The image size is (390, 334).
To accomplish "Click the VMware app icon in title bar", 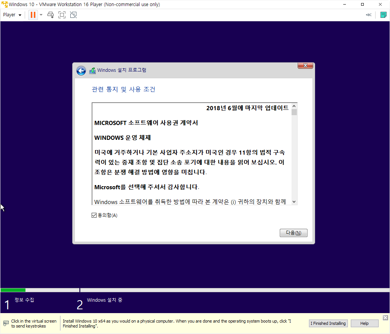I will 5,5.
